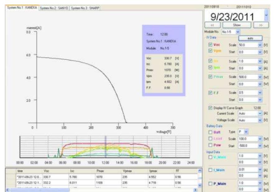Click horizontal scrollbar left arrow
The image size is (276, 192).
(x=7, y=190)
